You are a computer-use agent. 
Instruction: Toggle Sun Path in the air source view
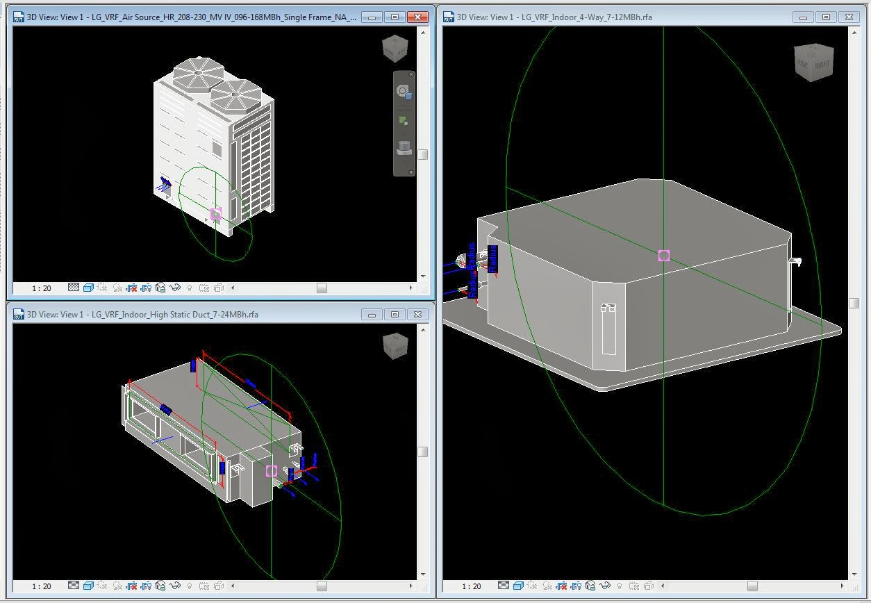(x=101, y=287)
